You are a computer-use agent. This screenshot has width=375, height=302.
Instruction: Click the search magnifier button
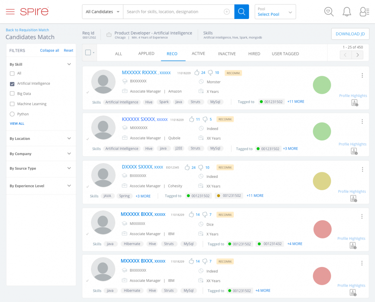pos(241,11)
